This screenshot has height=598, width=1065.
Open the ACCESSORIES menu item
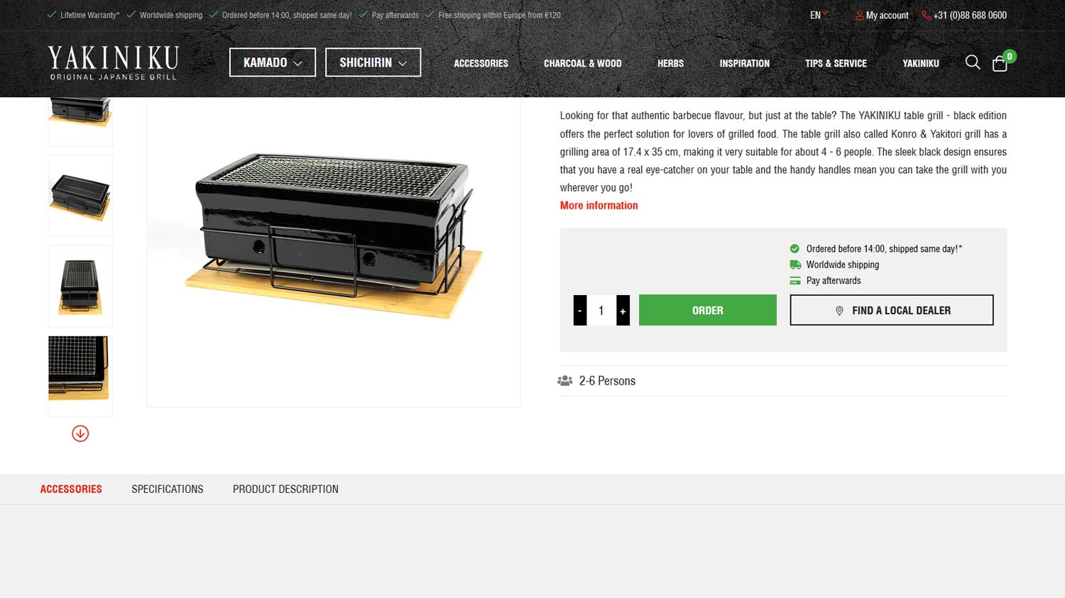pos(481,63)
